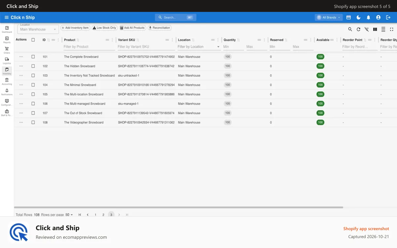Go to page 1
This screenshot has height=248, width=397.
[x=96, y=215]
